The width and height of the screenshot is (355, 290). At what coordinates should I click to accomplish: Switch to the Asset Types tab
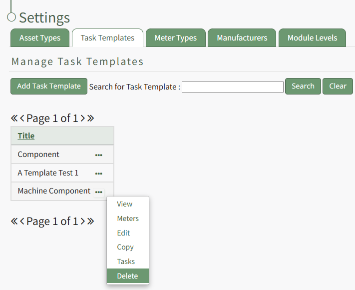pos(40,38)
